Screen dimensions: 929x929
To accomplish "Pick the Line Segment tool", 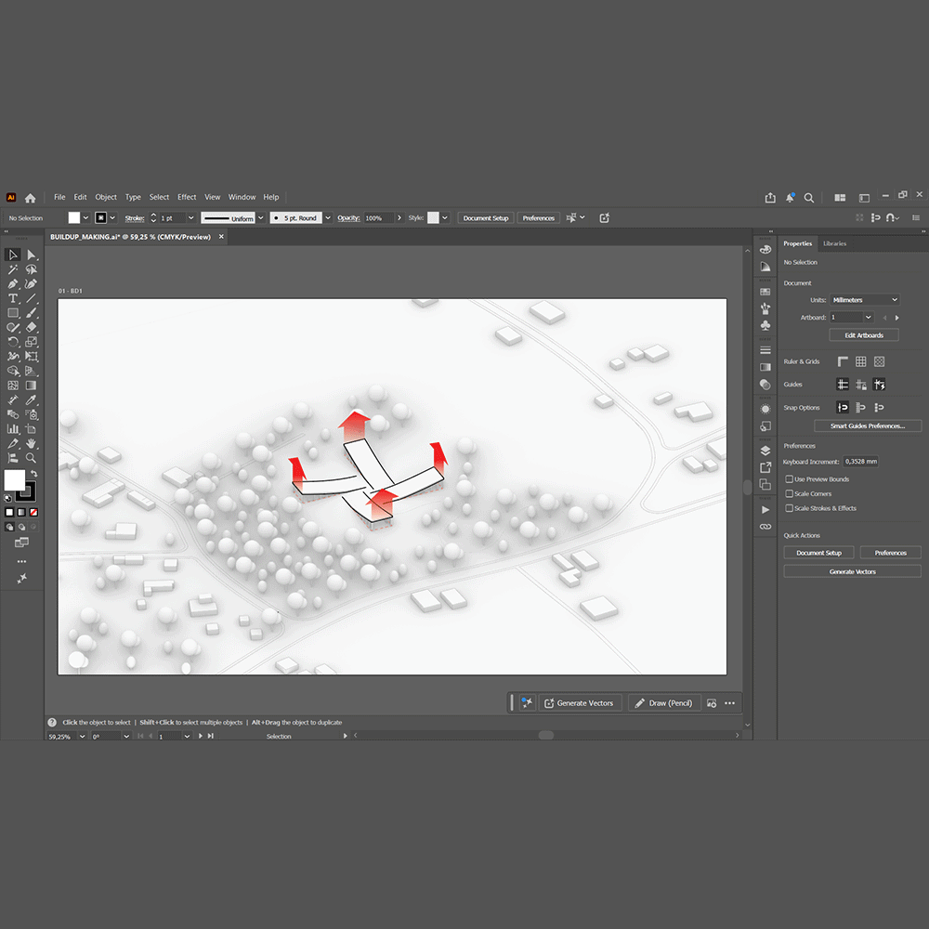I will 32,298.
